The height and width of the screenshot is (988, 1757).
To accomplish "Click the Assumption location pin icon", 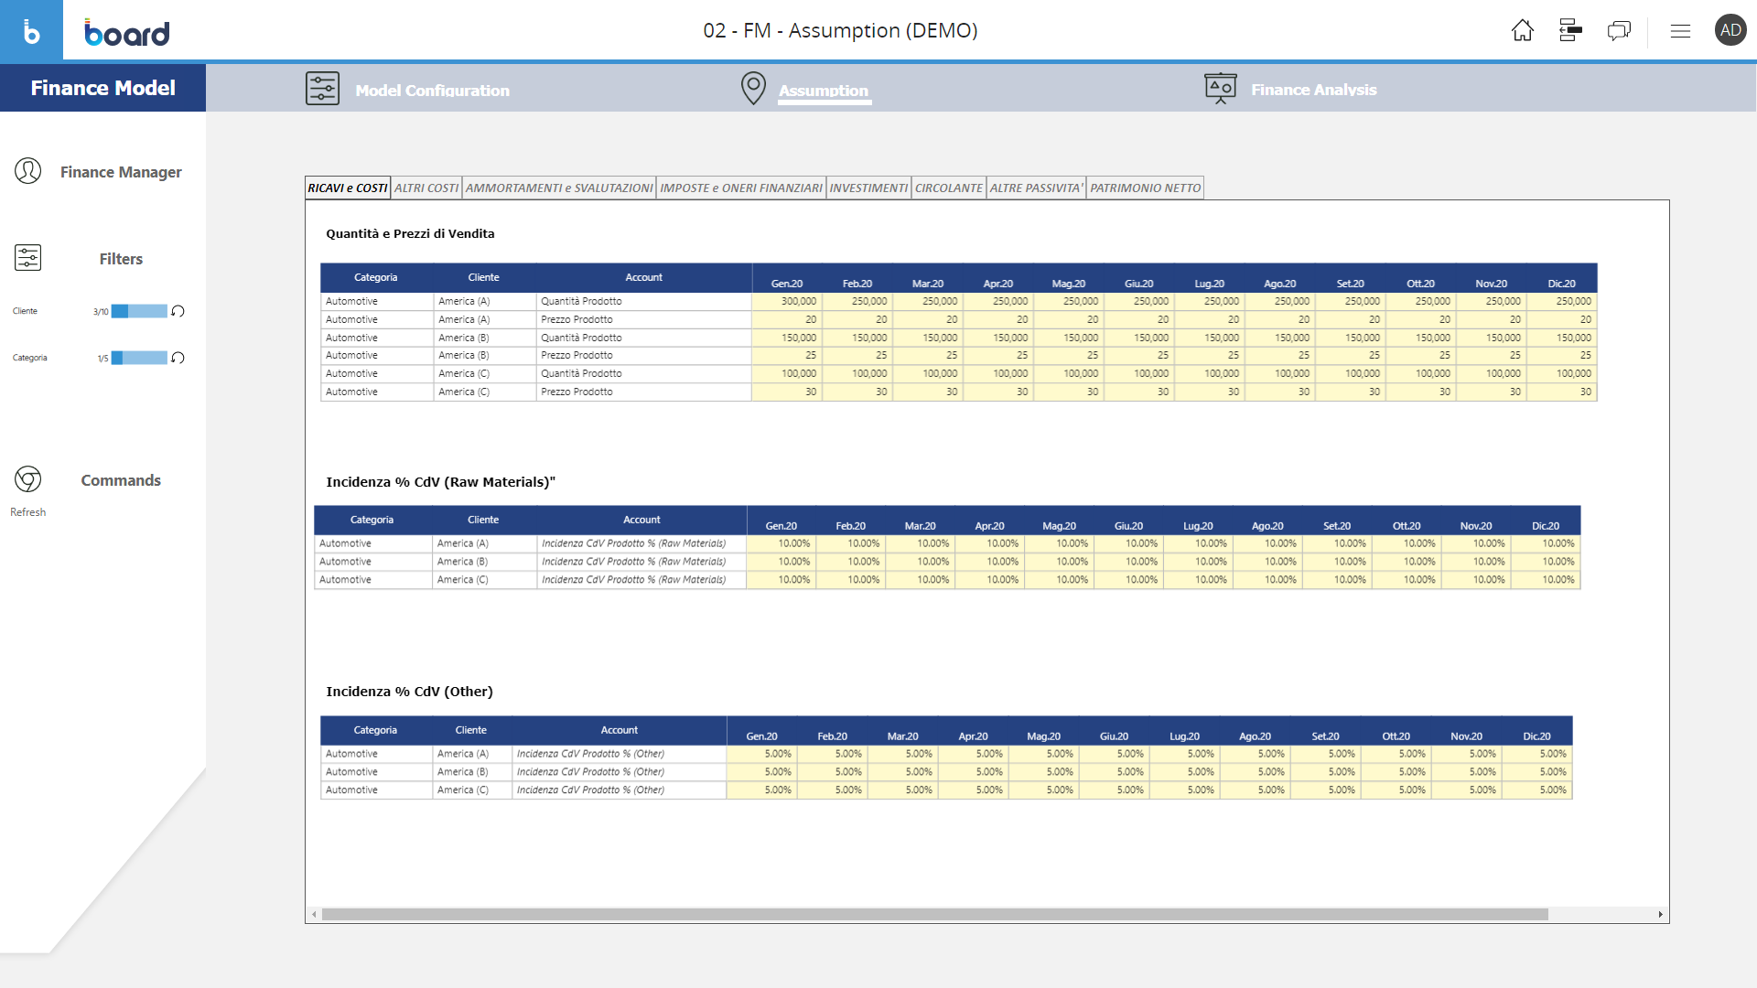I will pyautogui.click(x=753, y=89).
